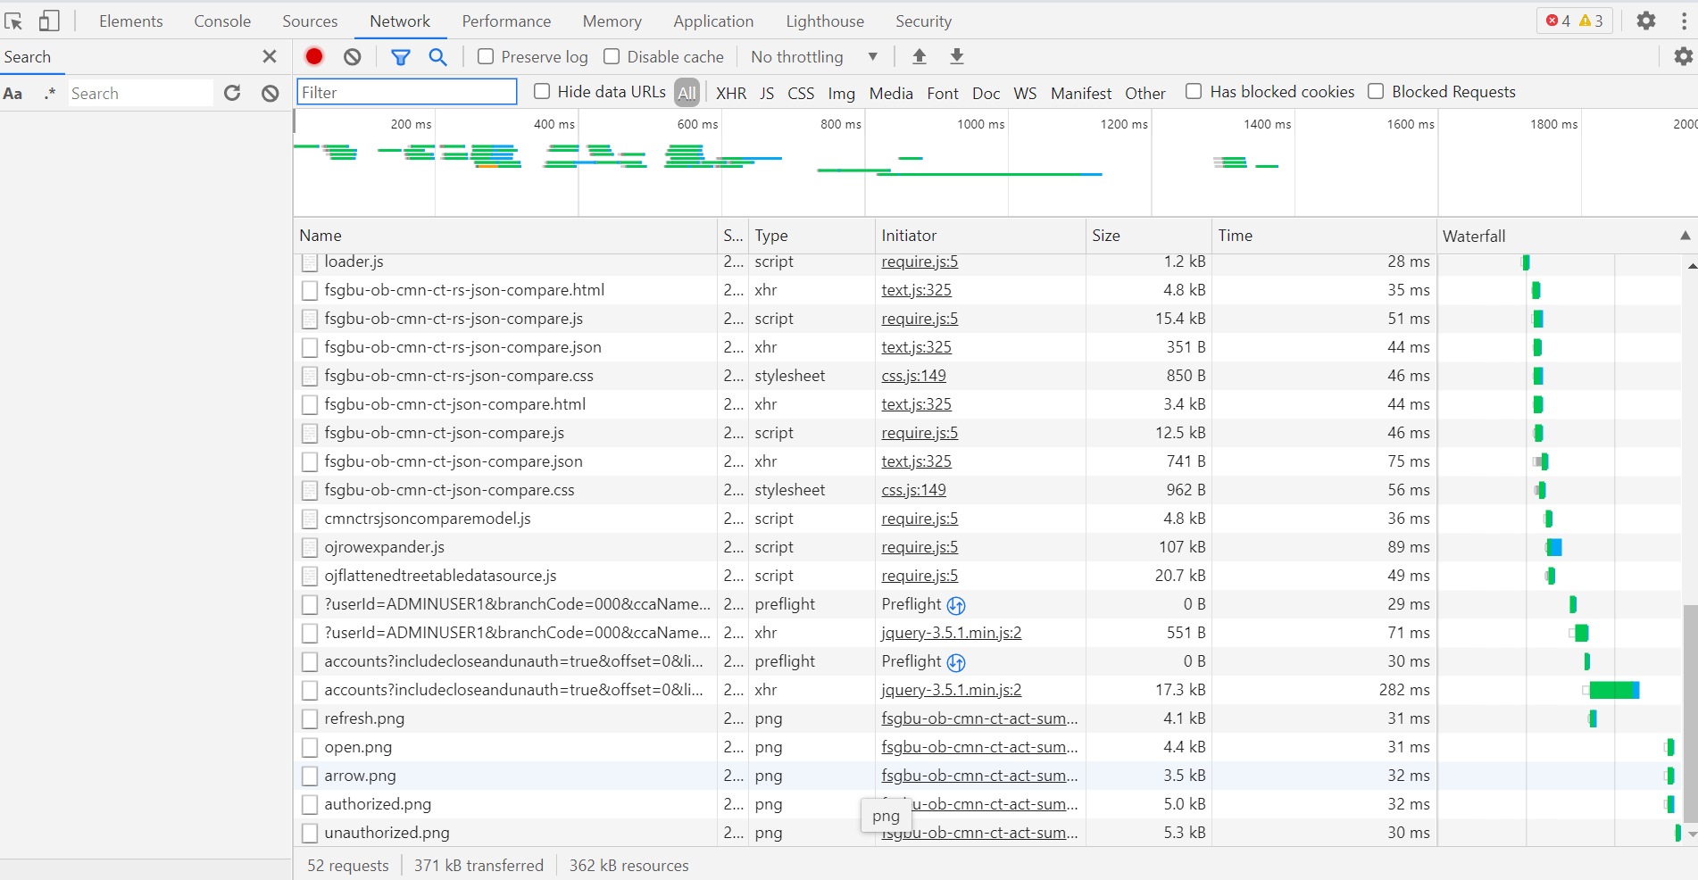Viewport: 1698px width, 880px height.
Task: Clear the network log
Action: pos(353,56)
